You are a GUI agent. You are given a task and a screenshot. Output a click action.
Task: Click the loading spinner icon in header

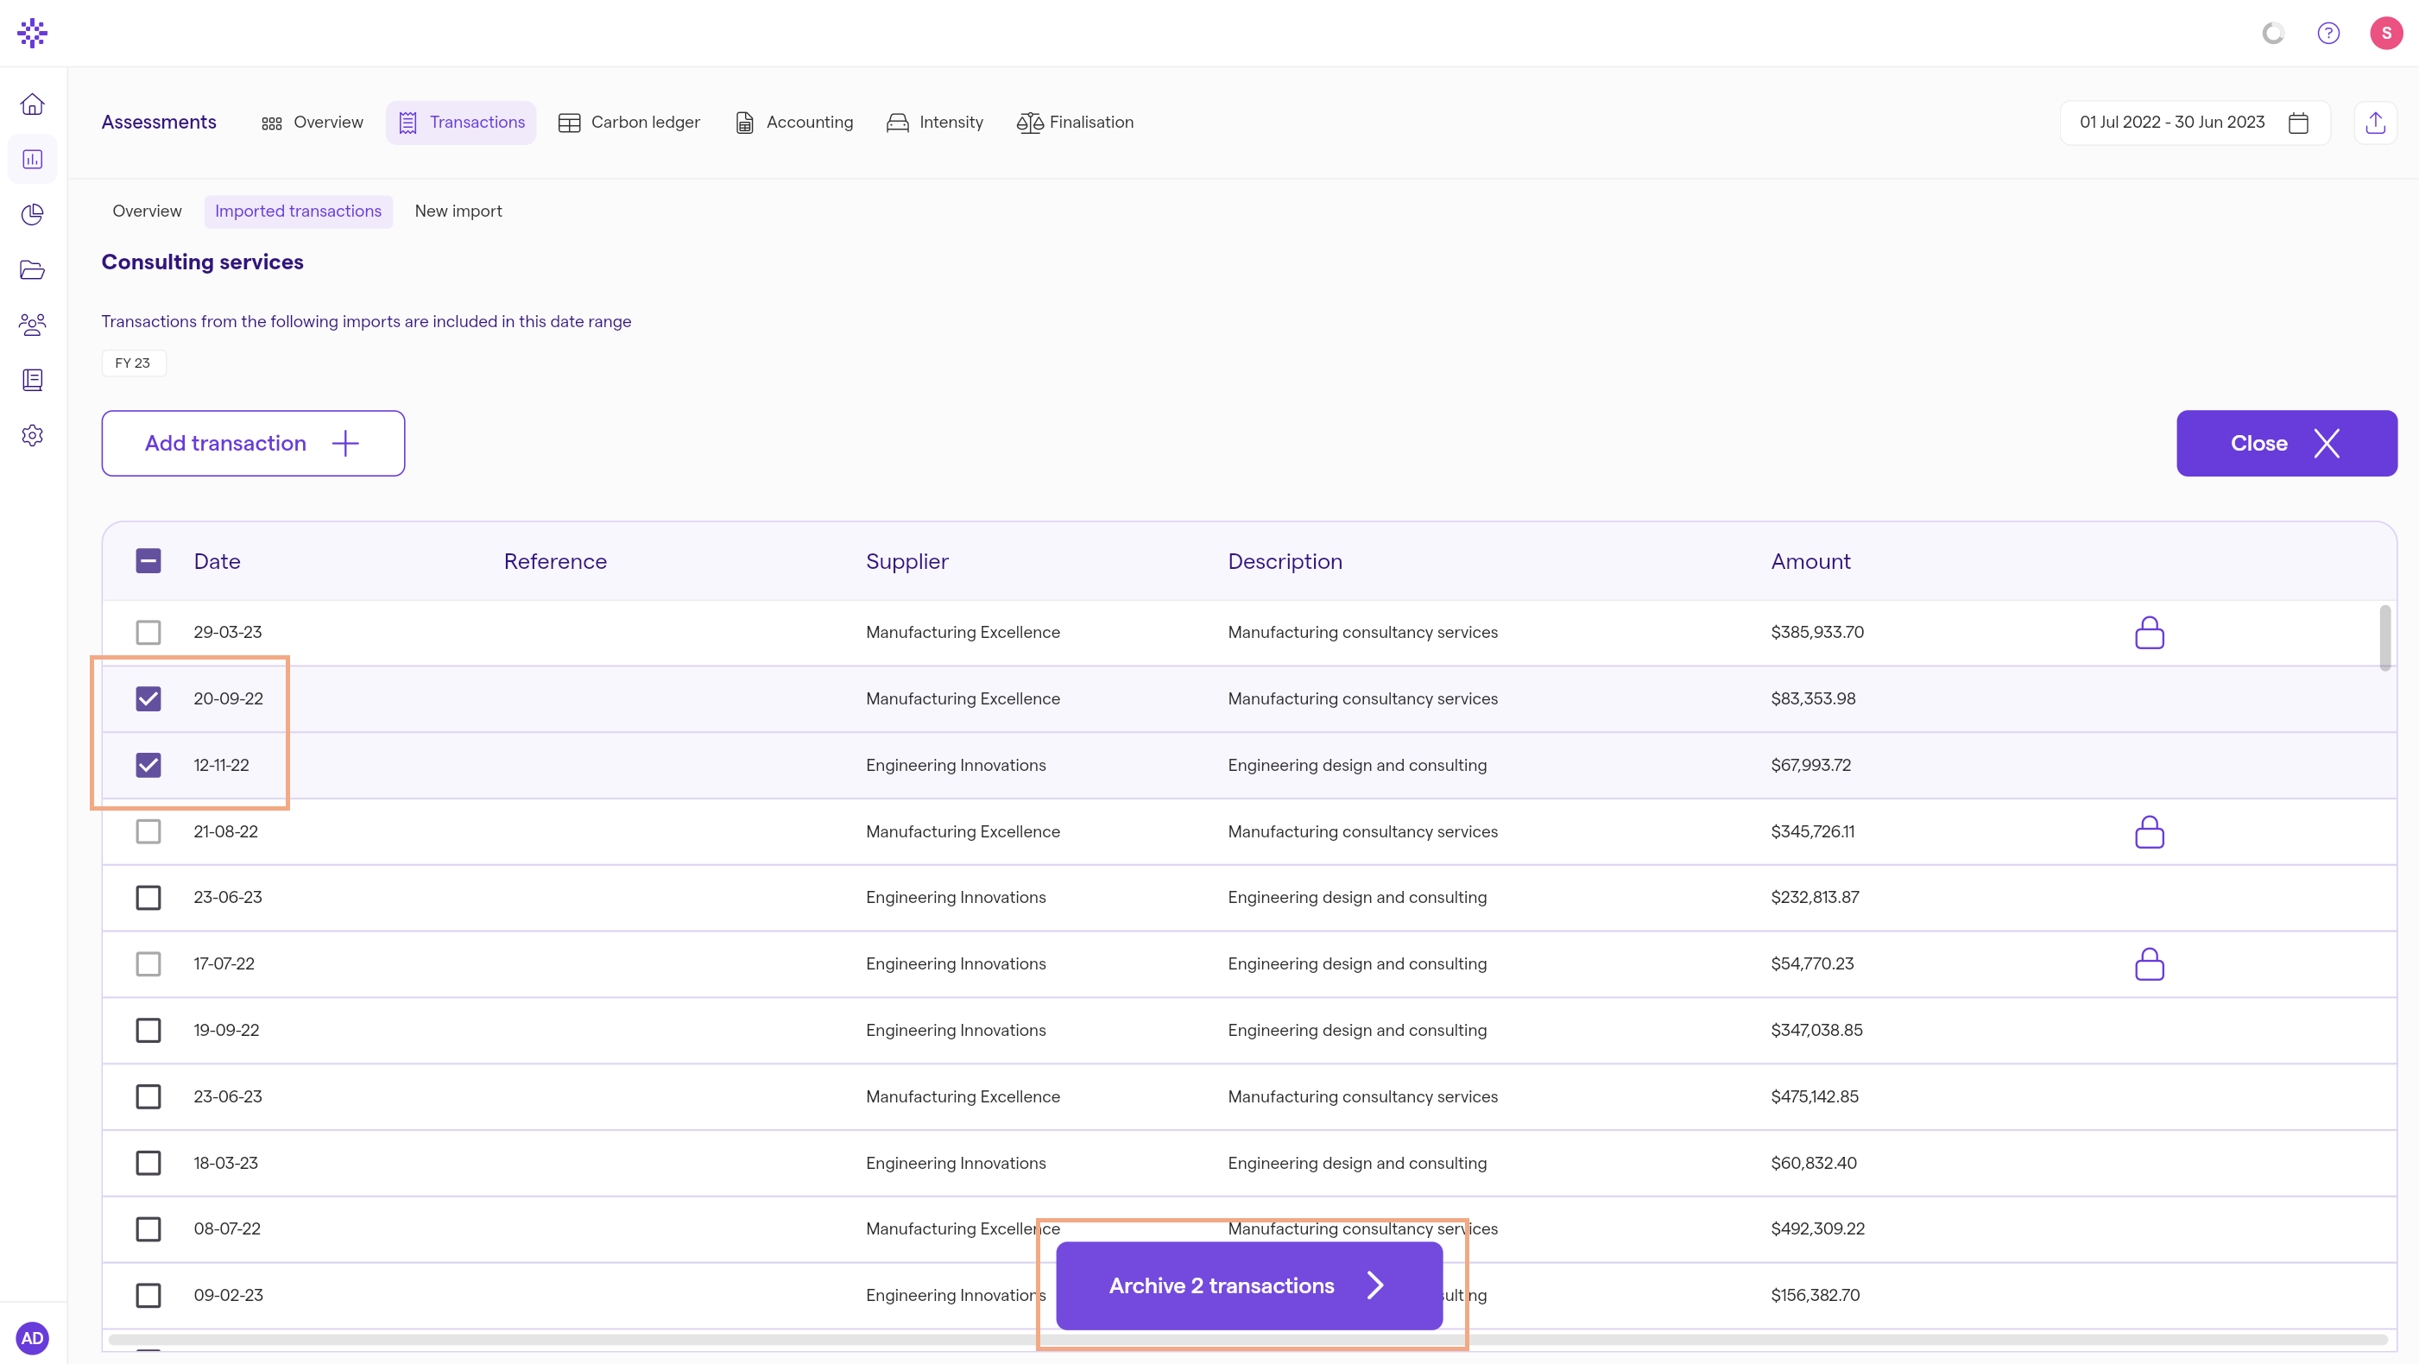tap(2273, 33)
